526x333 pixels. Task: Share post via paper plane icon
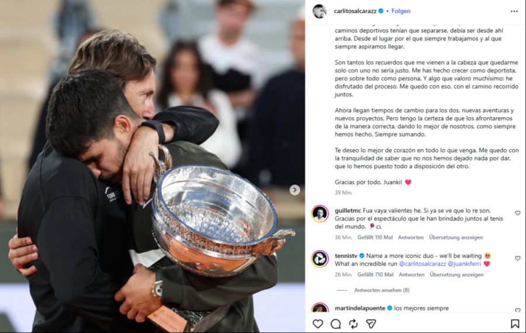click(371, 324)
